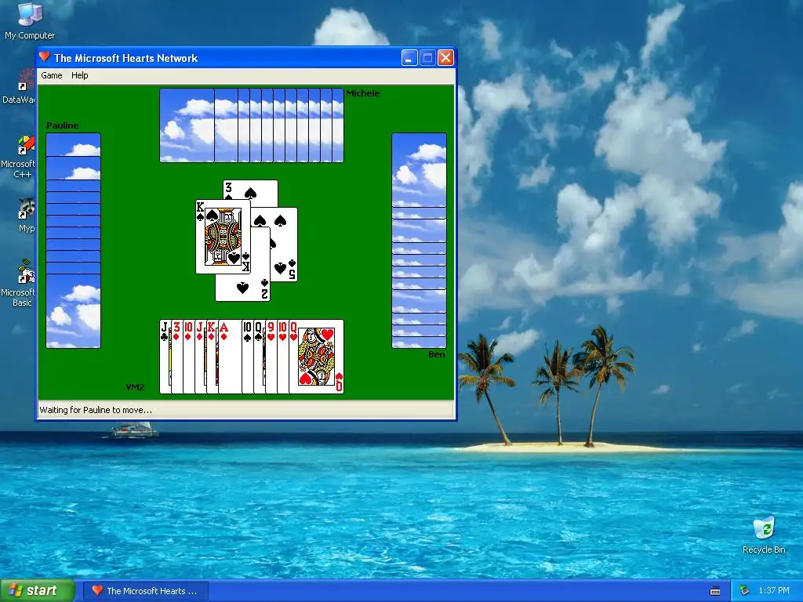Select the Microsoft Basic desktop shortcut
Image resolution: width=803 pixels, height=602 pixels.
[x=19, y=282]
